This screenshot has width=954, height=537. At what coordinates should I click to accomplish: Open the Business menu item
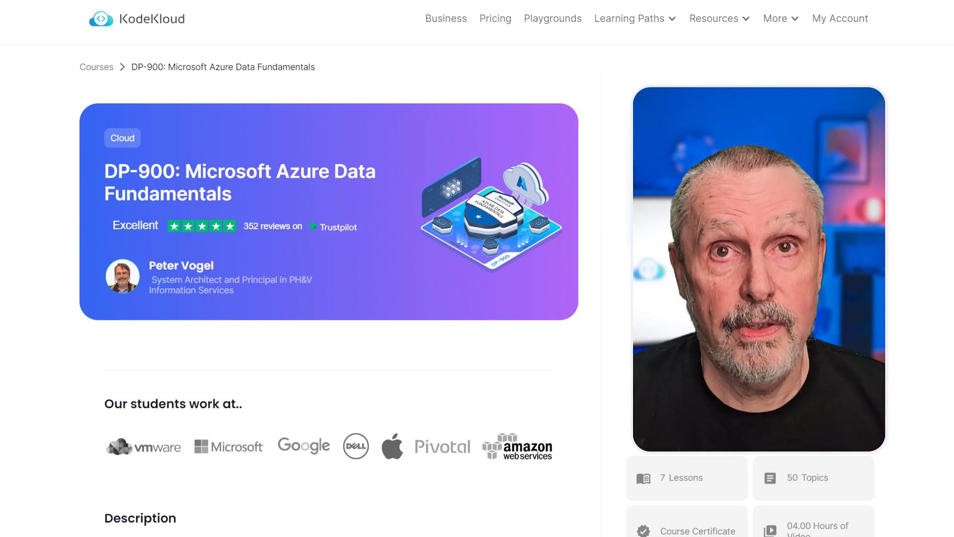tap(446, 18)
